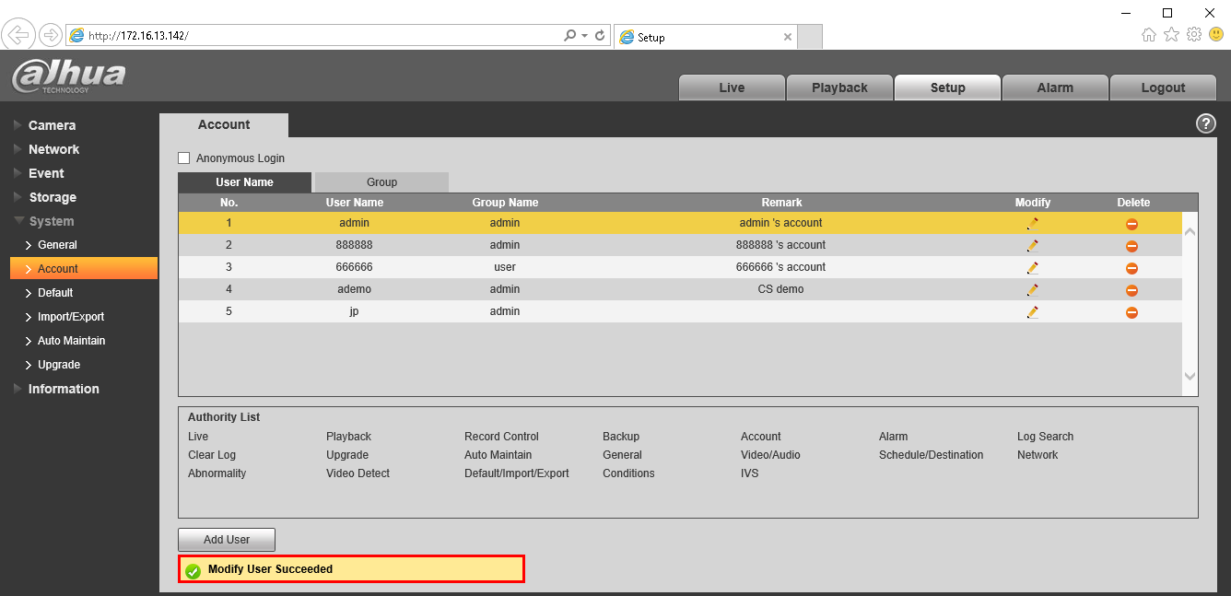This screenshot has width=1231, height=596.
Task: Click the Logout button
Action: (x=1163, y=88)
